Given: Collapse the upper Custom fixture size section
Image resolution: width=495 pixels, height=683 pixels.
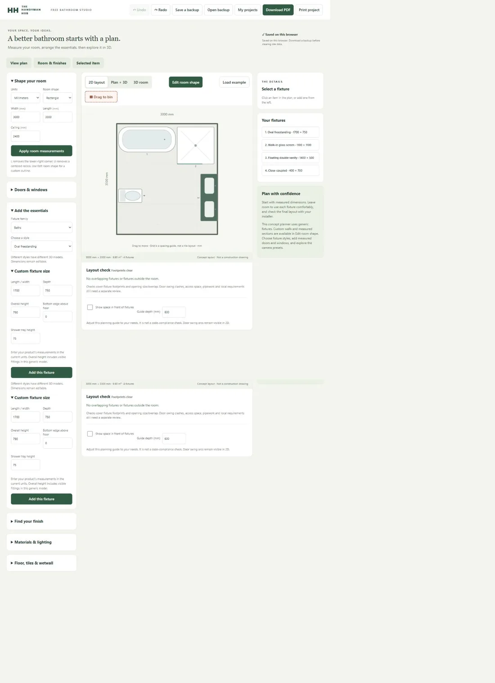Looking at the screenshot, I should [30, 271].
